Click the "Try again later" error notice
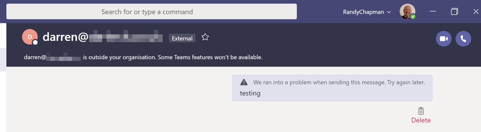Image resolution: width=481 pixels, height=132 pixels. click(x=339, y=82)
